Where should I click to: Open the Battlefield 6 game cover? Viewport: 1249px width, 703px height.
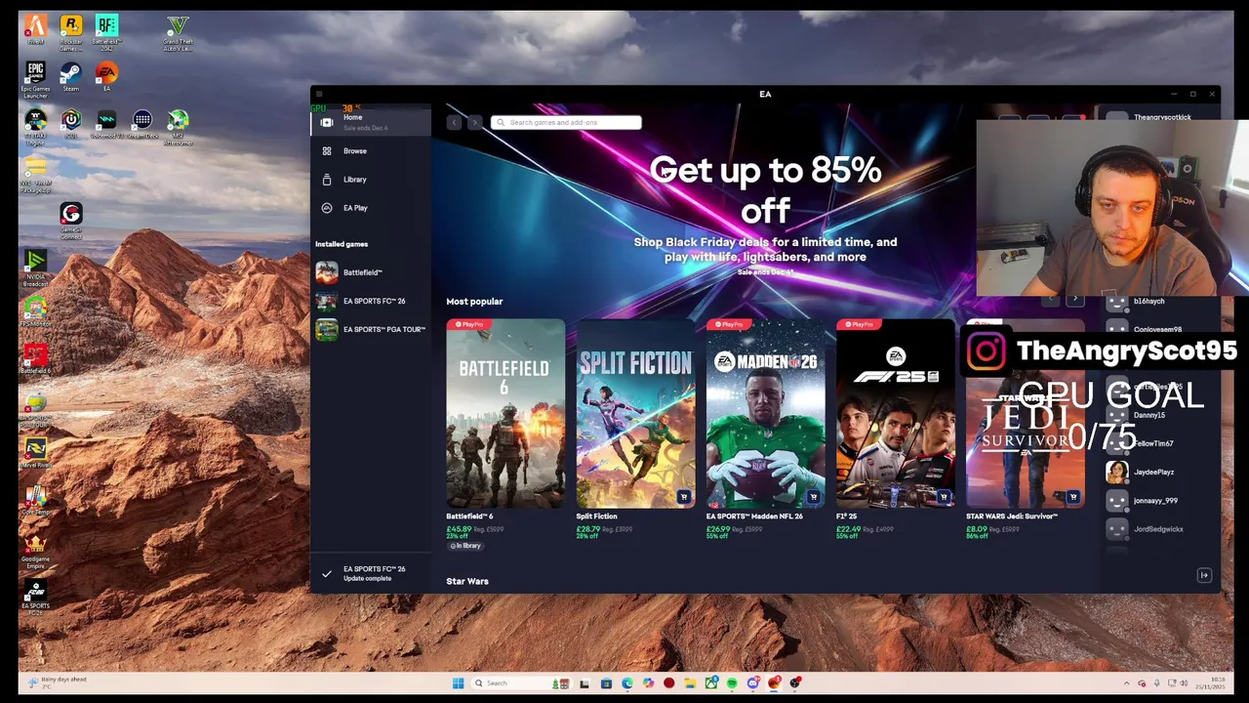[x=505, y=414]
